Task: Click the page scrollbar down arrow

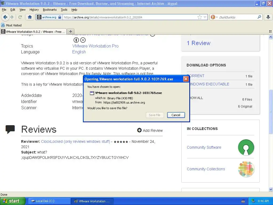Action: pos(271,190)
